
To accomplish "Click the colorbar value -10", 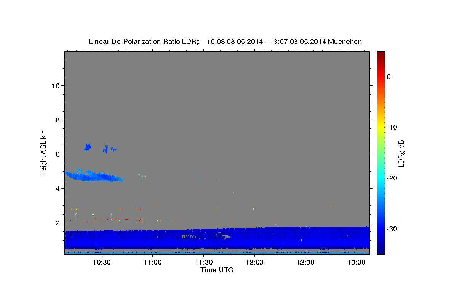I will click(392, 127).
